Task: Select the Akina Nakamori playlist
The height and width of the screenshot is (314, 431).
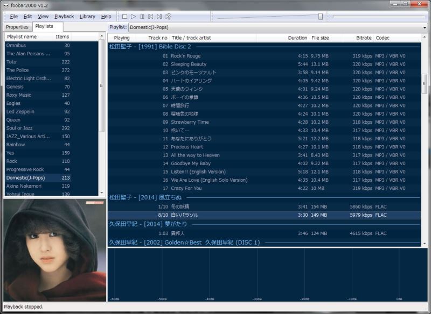Action: [x=38, y=186]
